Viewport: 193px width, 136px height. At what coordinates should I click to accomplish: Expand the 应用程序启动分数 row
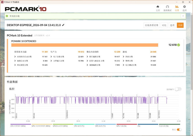tap(15, 57)
